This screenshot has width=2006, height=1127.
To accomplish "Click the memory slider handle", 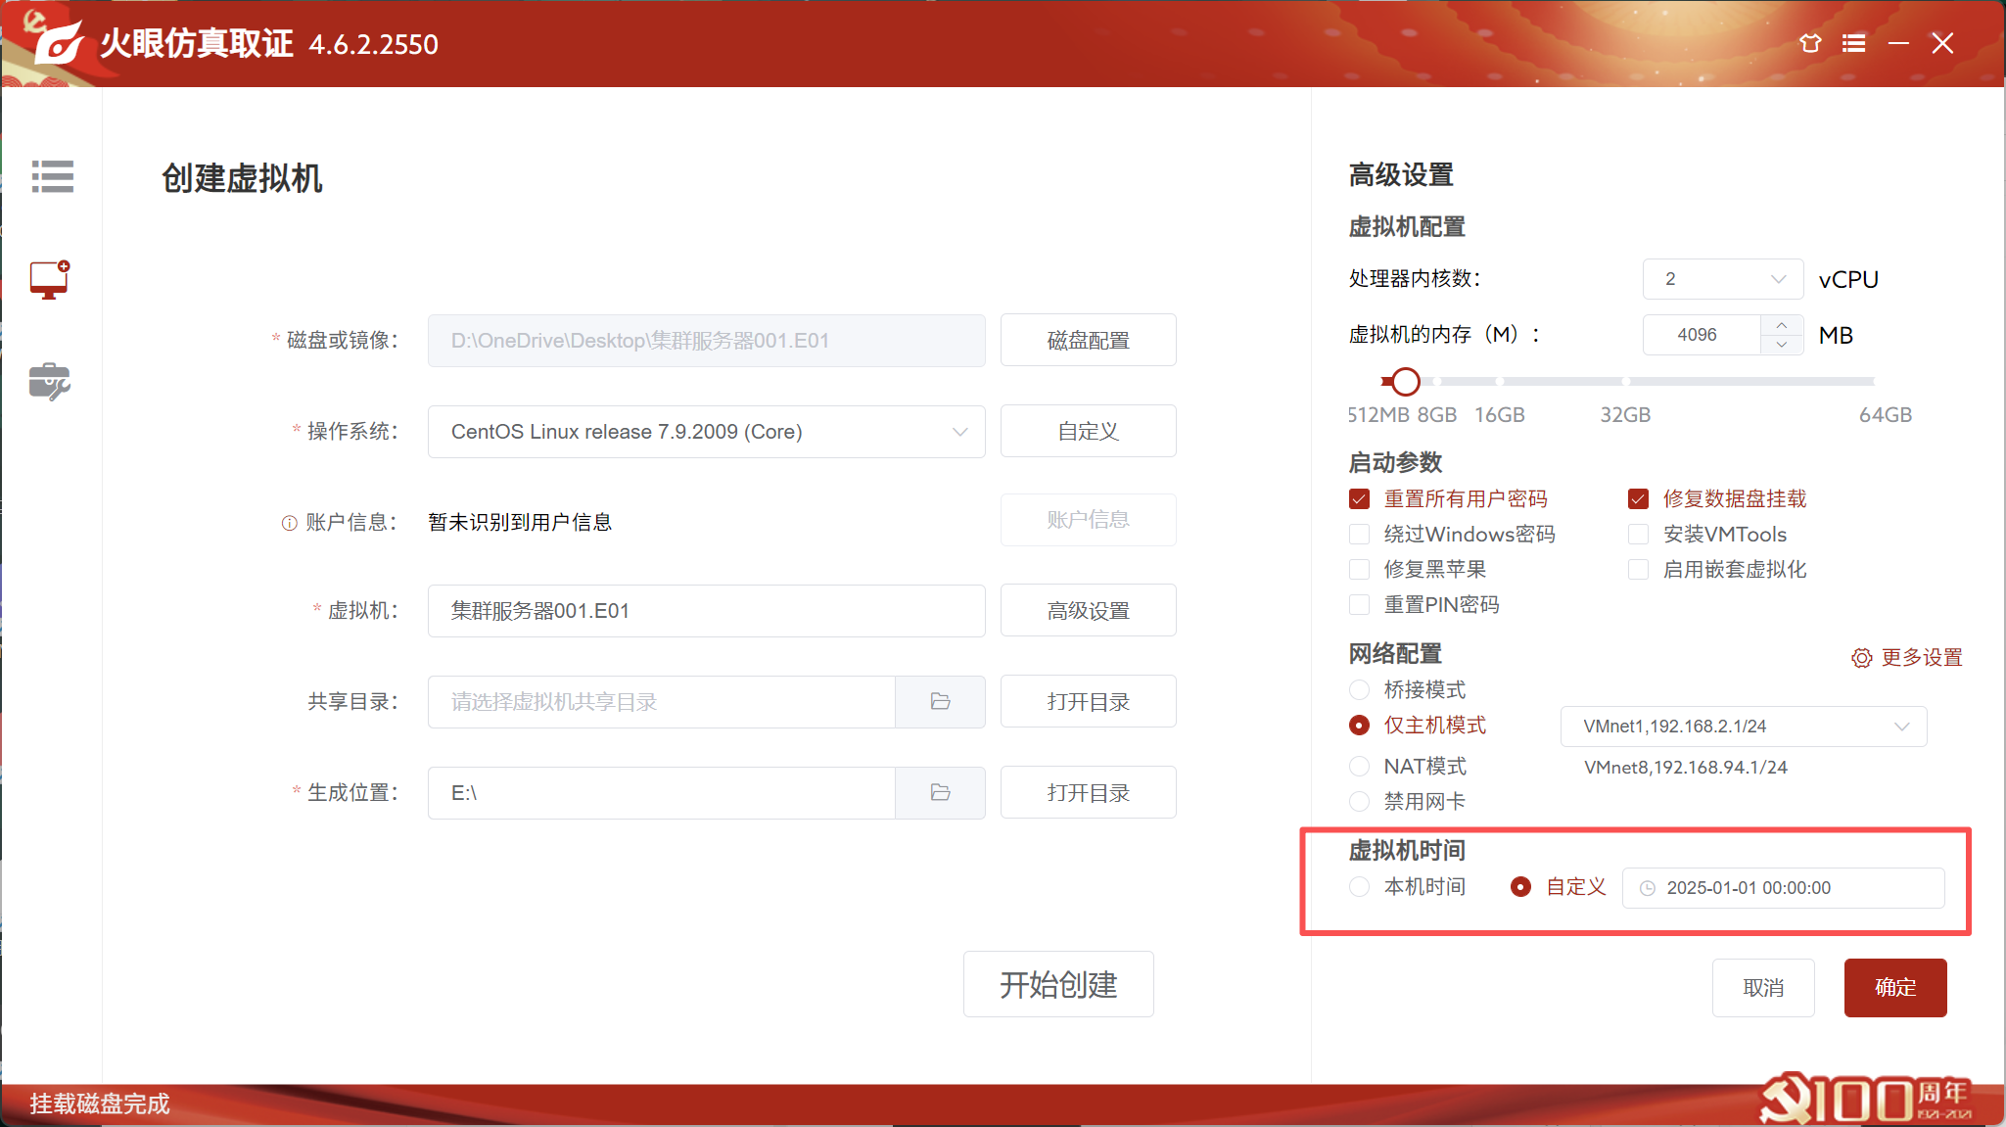I will point(1405,381).
